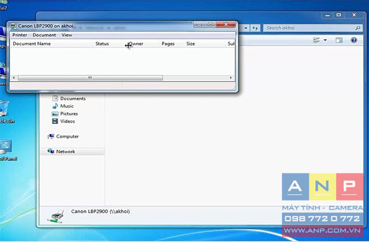Open Explorer Help button
This screenshot has height=242, width=369.
354,40
